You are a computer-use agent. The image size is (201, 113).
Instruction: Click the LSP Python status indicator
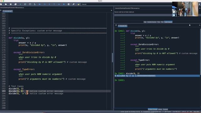click(x=167, y=112)
